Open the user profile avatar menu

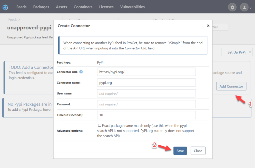pyautogui.click(x=244, y=7)
